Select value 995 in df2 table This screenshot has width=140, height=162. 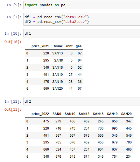(x=115, y=128)
